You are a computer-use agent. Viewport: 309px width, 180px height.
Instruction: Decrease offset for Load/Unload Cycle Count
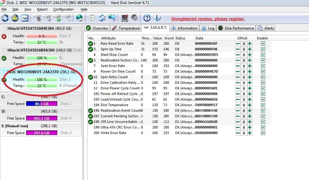click(x=238, y=100)
